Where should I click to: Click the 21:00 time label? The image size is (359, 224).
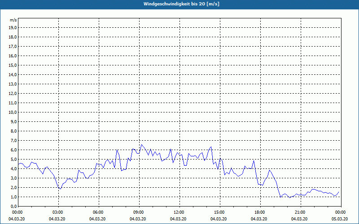coord(301,212)
